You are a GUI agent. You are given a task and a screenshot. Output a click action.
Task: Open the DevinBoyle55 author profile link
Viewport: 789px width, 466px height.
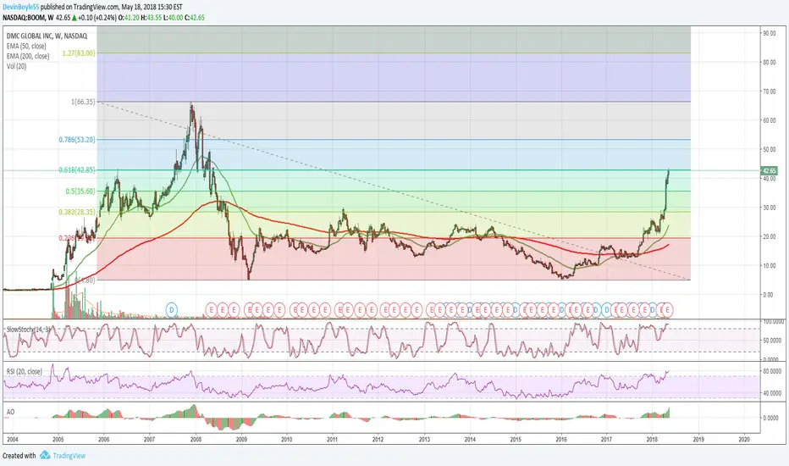click(20, 7)
